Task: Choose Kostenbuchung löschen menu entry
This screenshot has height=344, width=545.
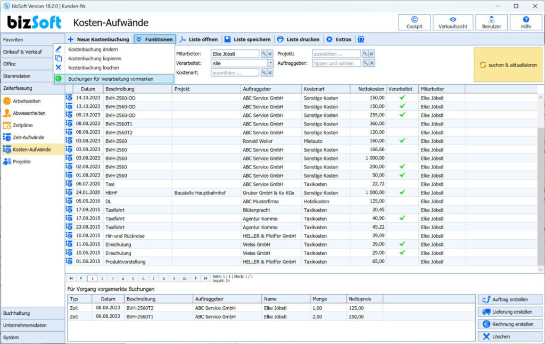Action: [114, 68]
